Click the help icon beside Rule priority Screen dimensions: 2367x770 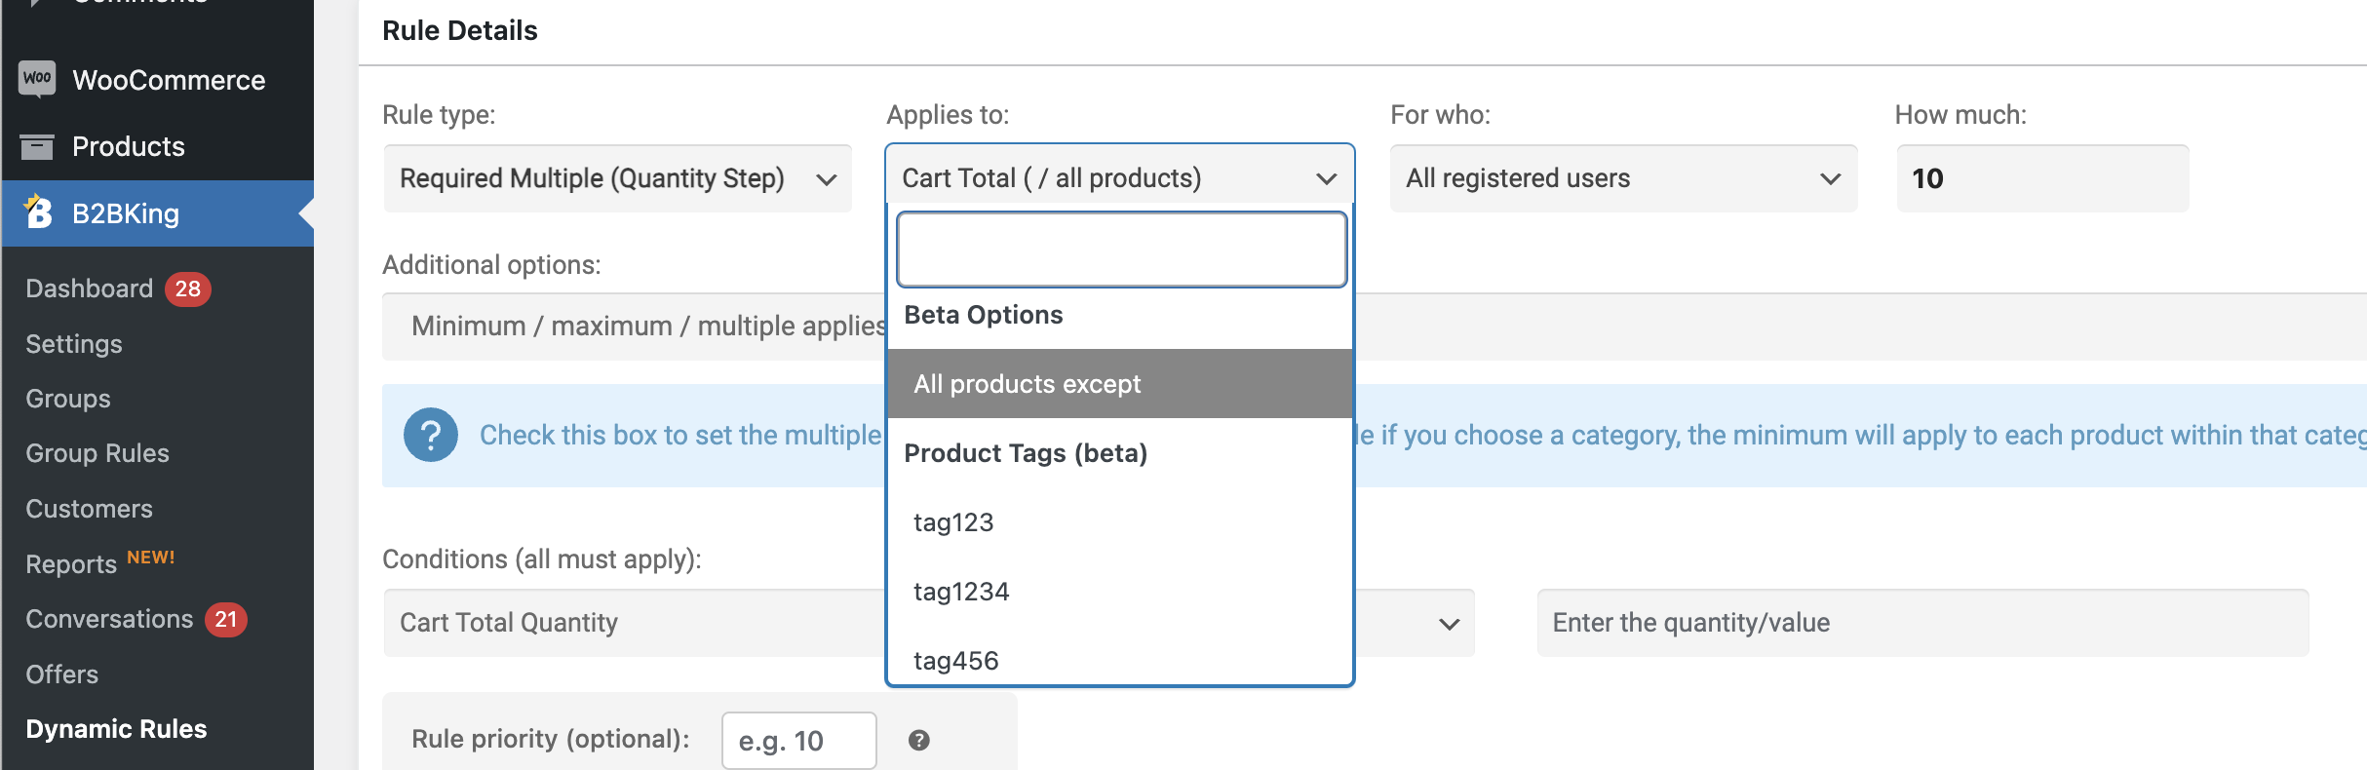pyautogui.click(x=918, y=740)
